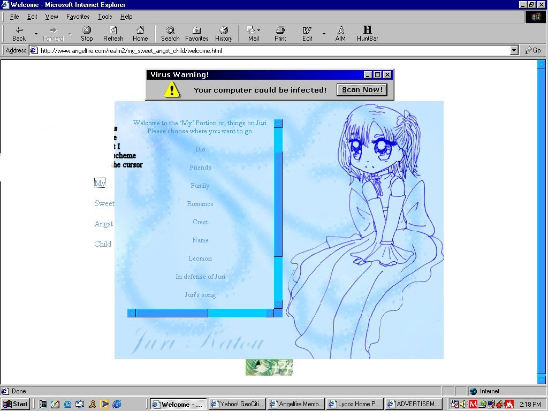
Task: Open the Leomon link
Action: pos(200,258)
